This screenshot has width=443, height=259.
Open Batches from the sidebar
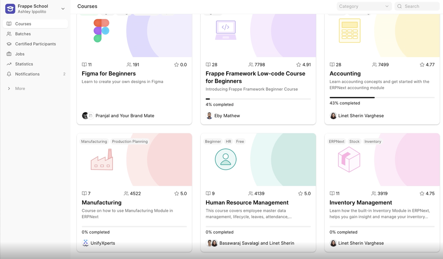[x=23, y=34]
